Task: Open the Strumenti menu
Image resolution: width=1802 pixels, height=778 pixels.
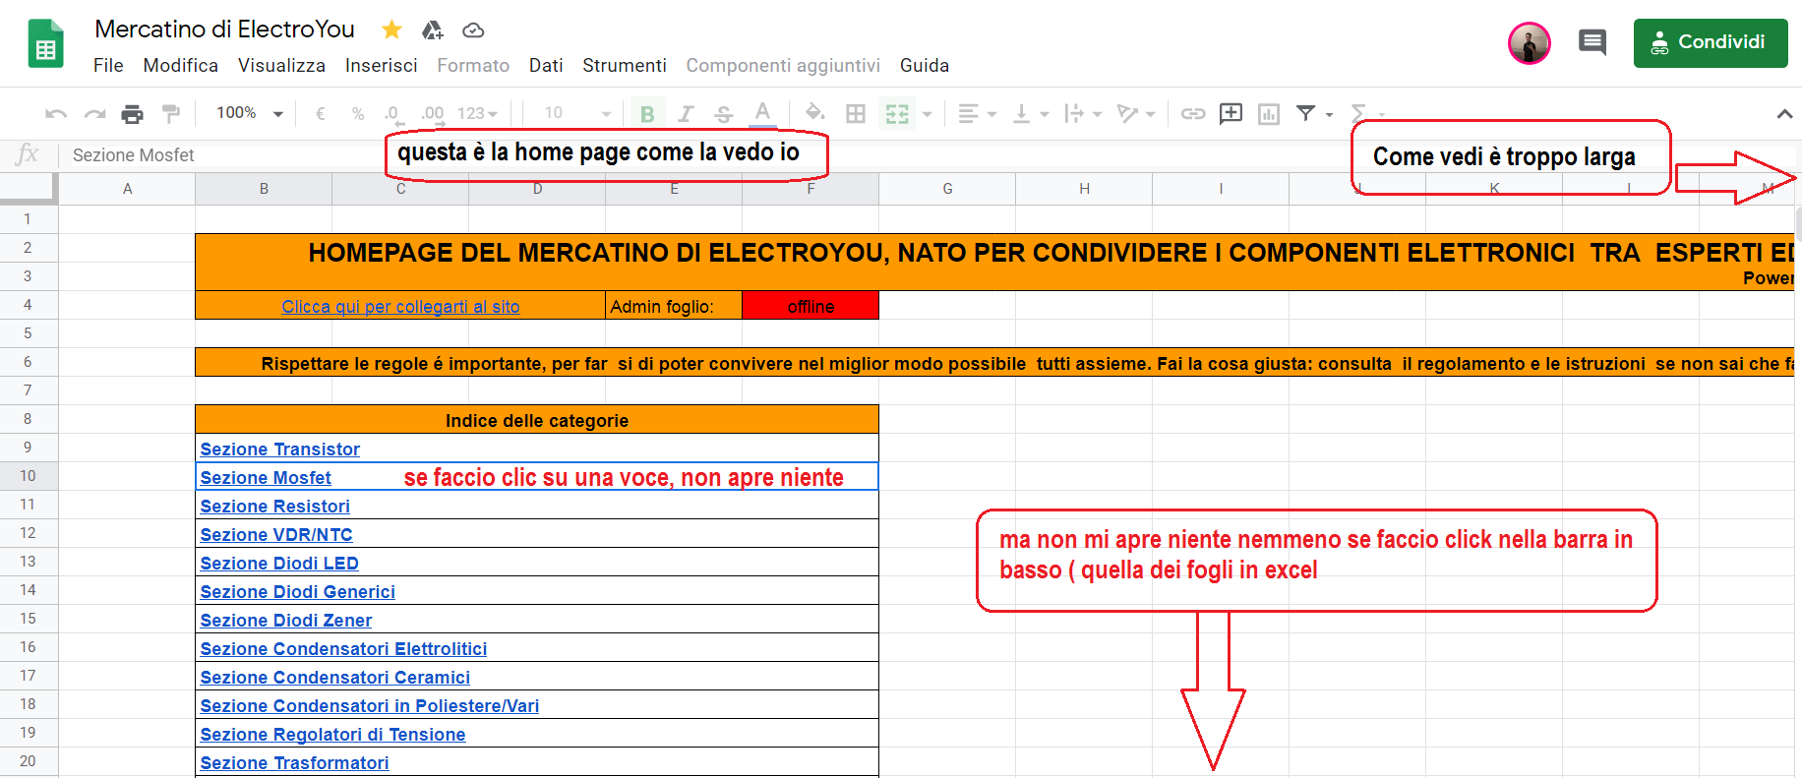Action: (x=624, y=66)
